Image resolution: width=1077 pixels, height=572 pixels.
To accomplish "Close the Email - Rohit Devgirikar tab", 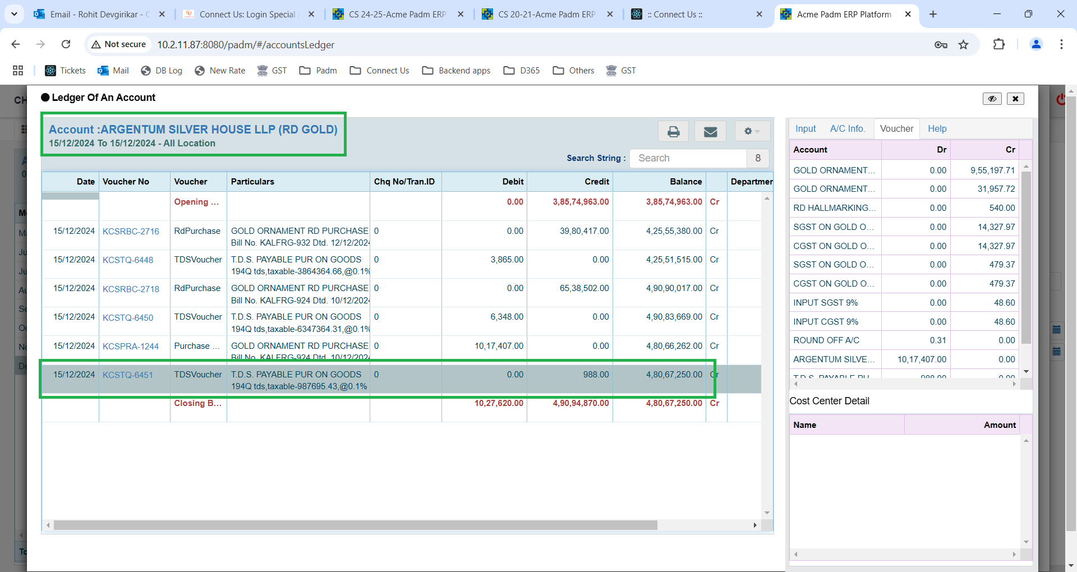I will point(162,15).
